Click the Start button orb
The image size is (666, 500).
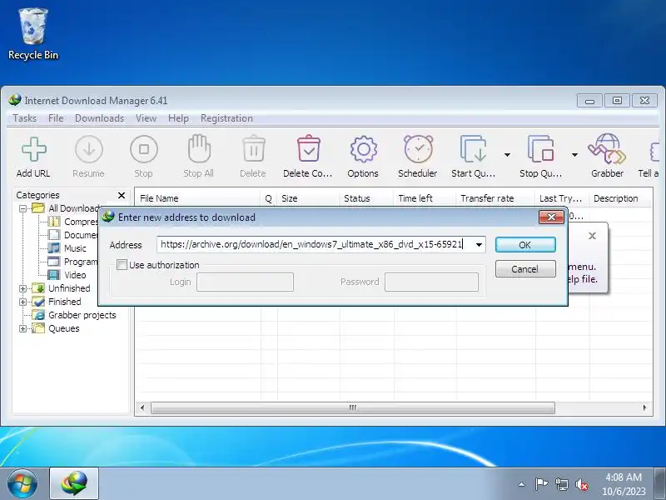(x=22, y=484)
